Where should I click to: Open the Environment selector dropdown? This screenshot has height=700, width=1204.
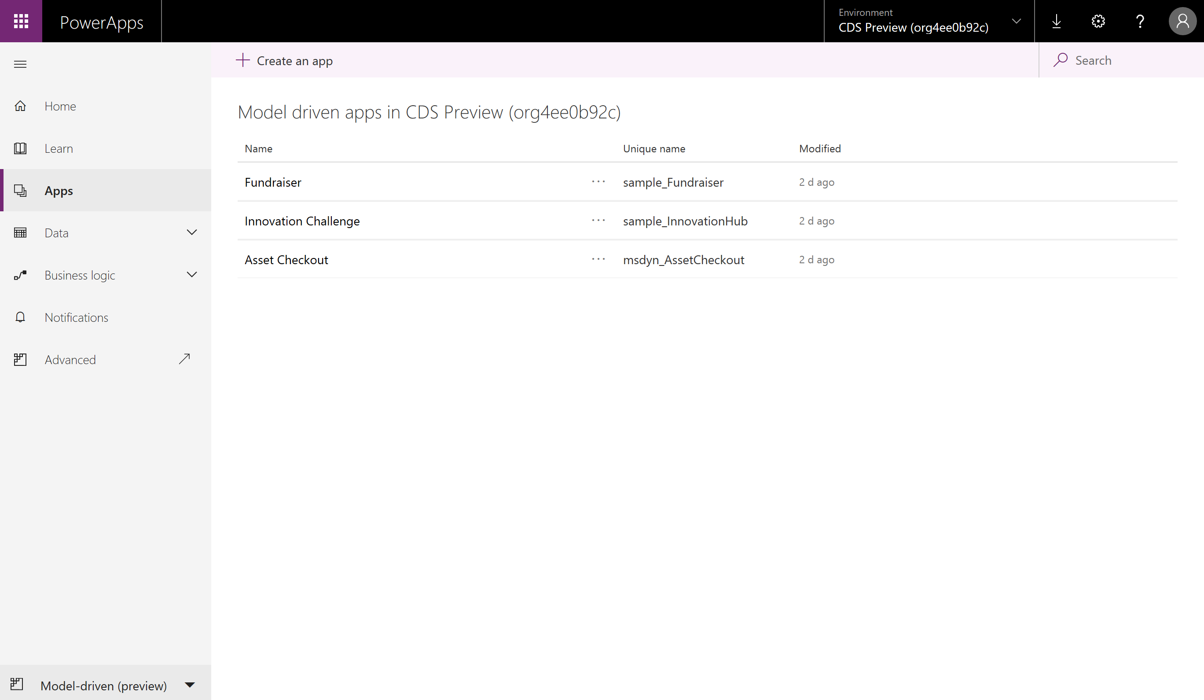(x=1016, y=21)
